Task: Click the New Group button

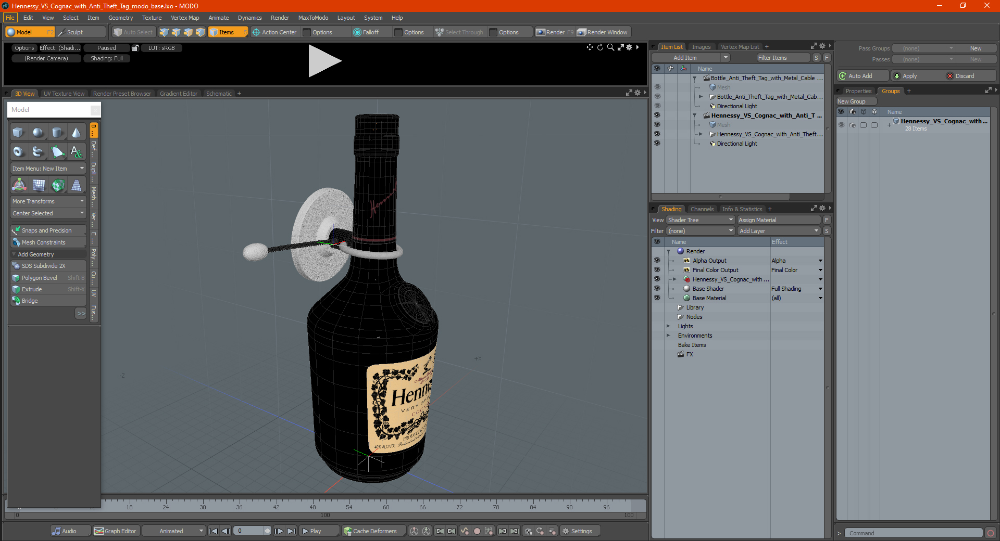Action: click(x=856, y=101)
